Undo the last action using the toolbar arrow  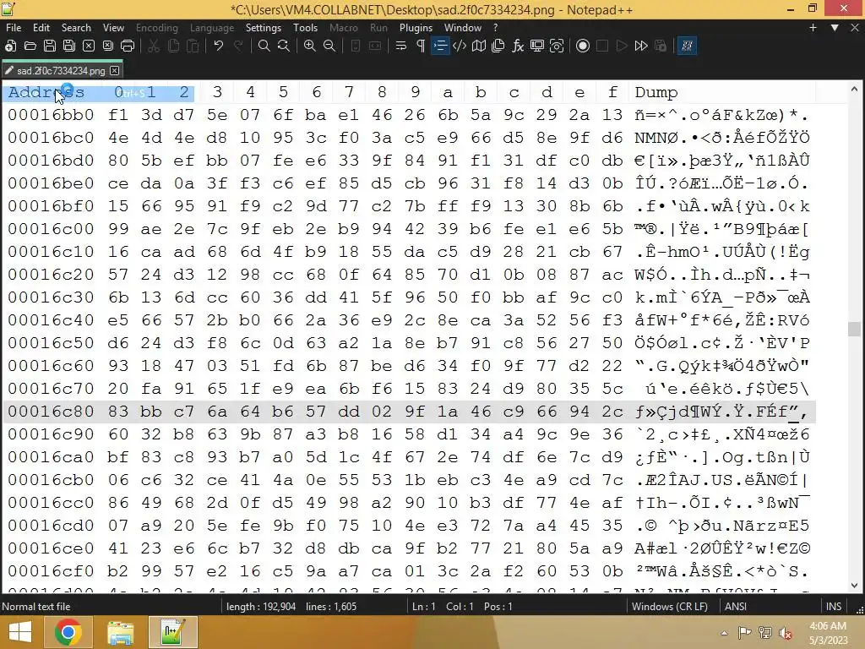[x=219, y=46]
